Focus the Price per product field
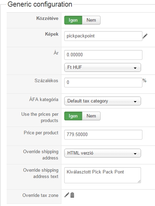The image size is (155, 206). pyautogui.click(x=103, y=135)
